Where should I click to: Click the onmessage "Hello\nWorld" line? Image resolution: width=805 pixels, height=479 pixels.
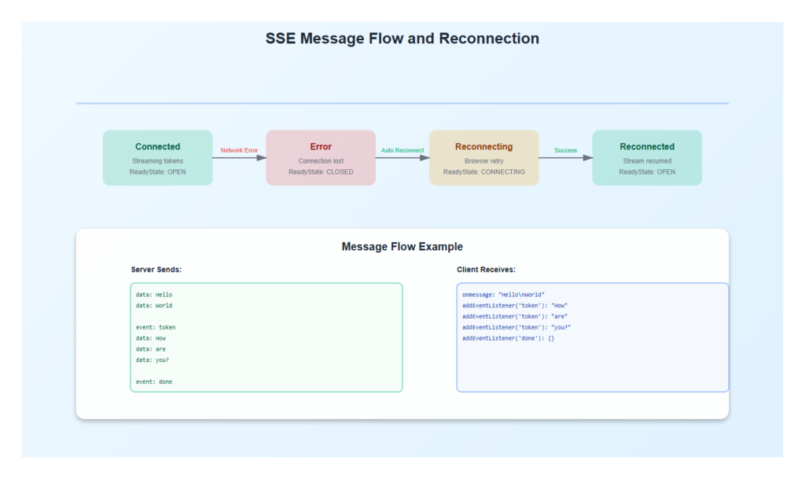[x=503, y=295]
